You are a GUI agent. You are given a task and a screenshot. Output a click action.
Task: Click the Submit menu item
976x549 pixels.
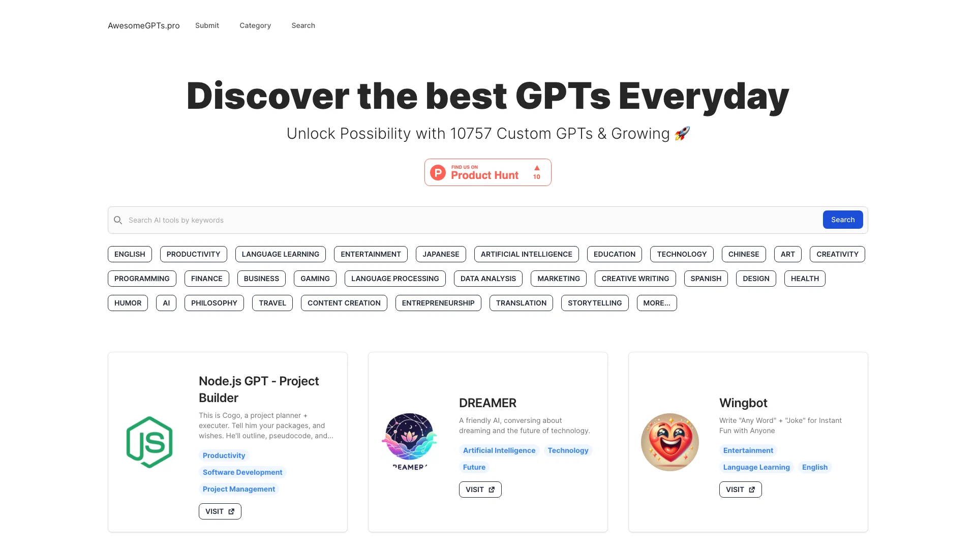[207, 25]
